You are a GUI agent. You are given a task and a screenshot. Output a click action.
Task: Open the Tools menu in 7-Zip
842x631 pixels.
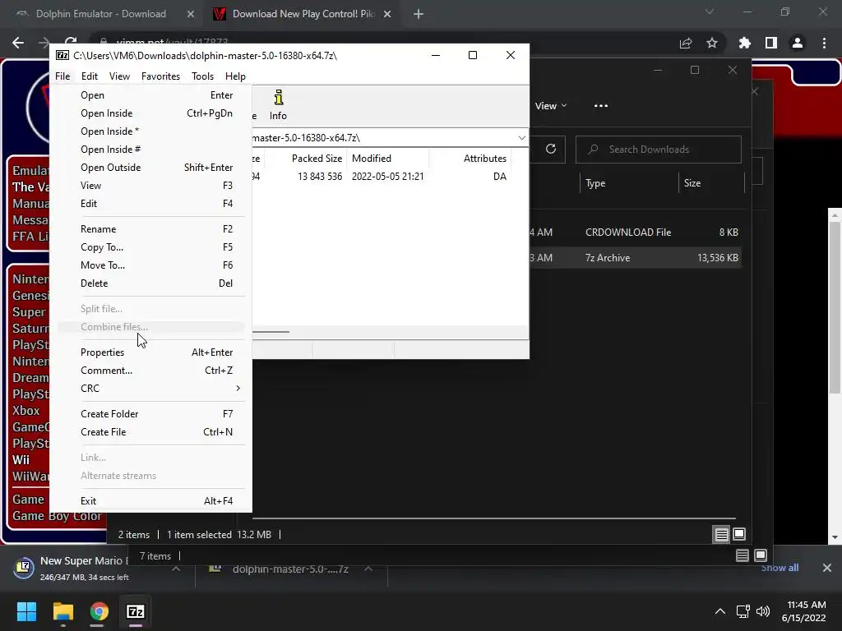[202, 76]
